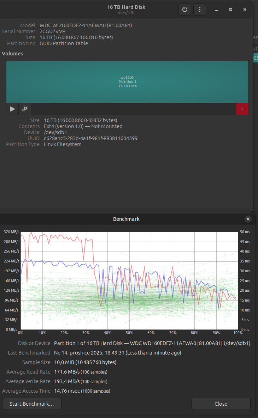The height and width of the screenshot is (418, 258).
Task: Click the Disk or Device value text
Action: [152, 343]
